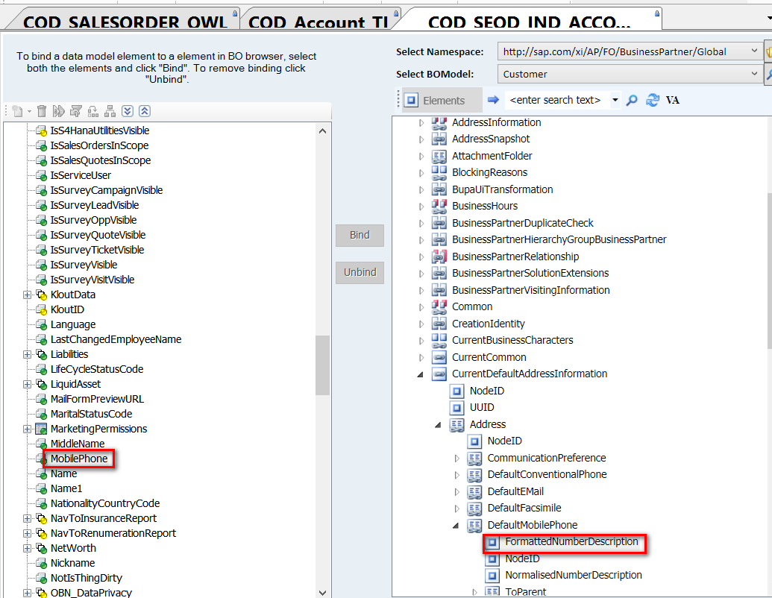Image resolution: width=772 pixels, height=598 pixels.
Task: Open dropdown arrow beside new element icon
Action: click(x=29, y=112)
